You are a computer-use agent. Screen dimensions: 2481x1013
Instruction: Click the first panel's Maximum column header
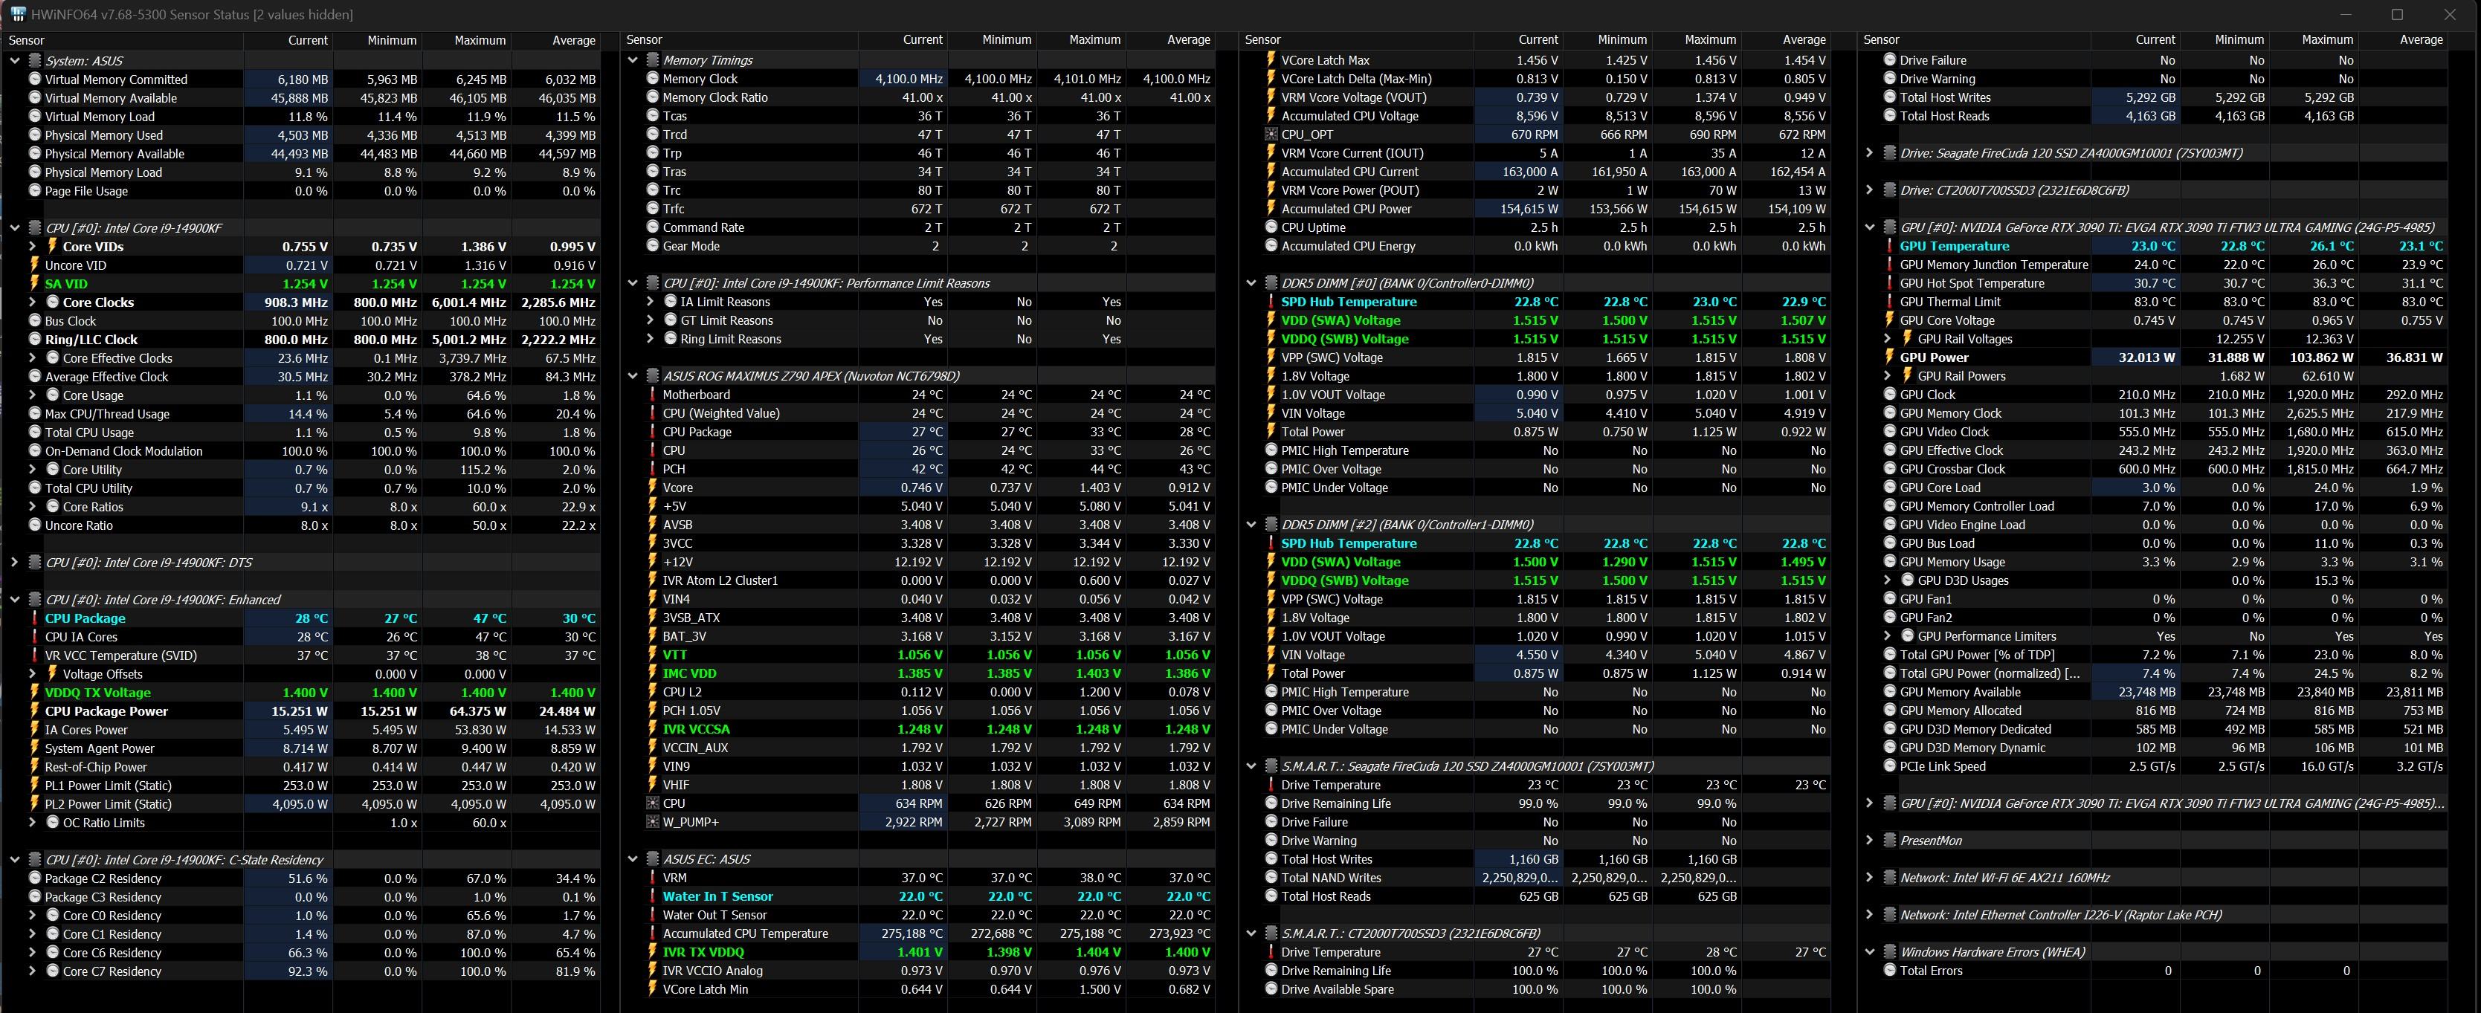[480, 40]
